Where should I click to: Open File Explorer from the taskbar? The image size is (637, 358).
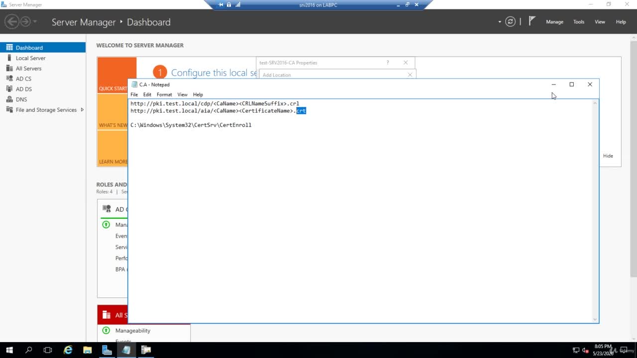click(87, 350)
